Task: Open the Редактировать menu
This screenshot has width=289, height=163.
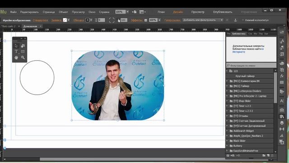Action: click(29, 12)
